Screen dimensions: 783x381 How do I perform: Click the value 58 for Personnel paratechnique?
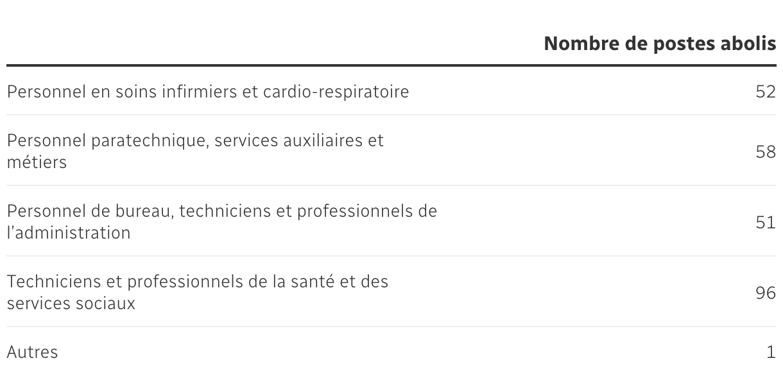[x=766, y=152]
